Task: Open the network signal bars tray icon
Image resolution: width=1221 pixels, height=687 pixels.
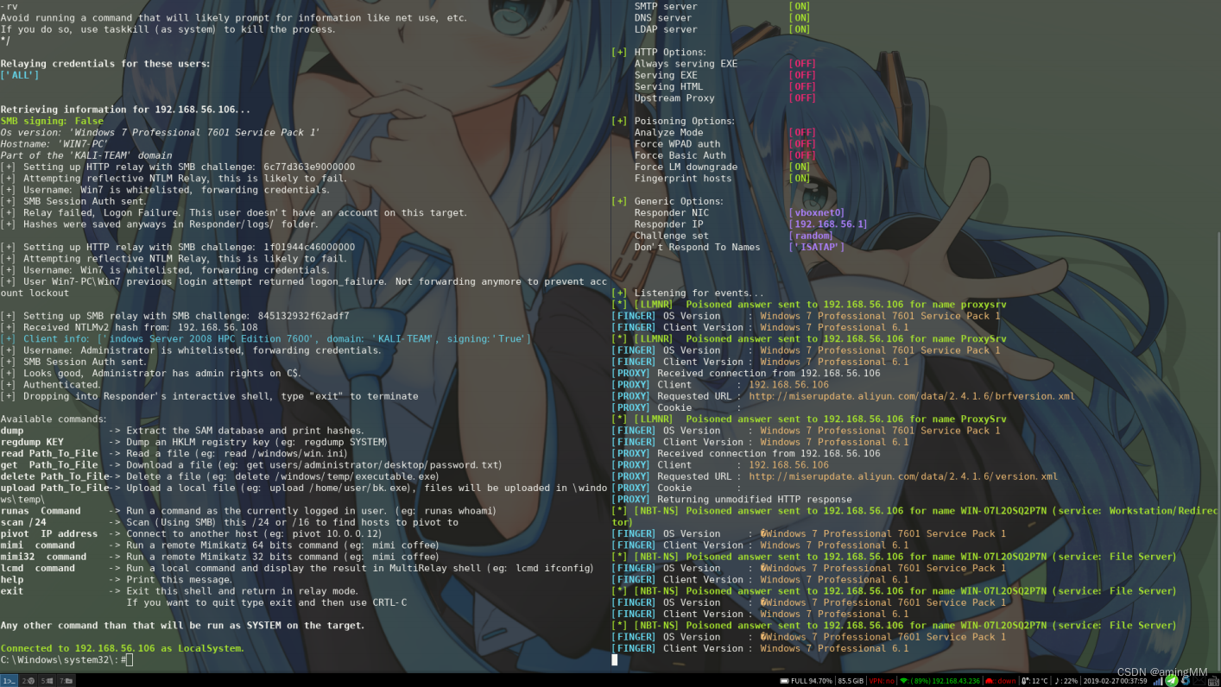Action: click(x=1157, y=681)
